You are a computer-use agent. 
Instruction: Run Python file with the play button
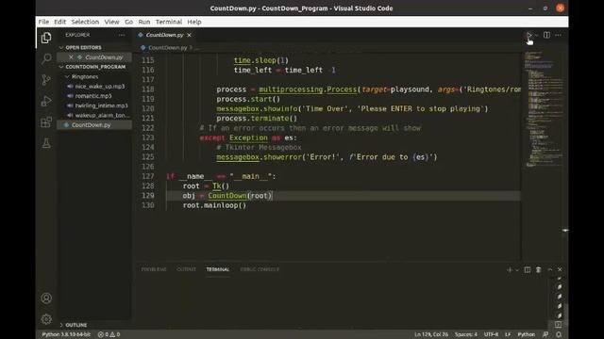[x=529, y=35]
